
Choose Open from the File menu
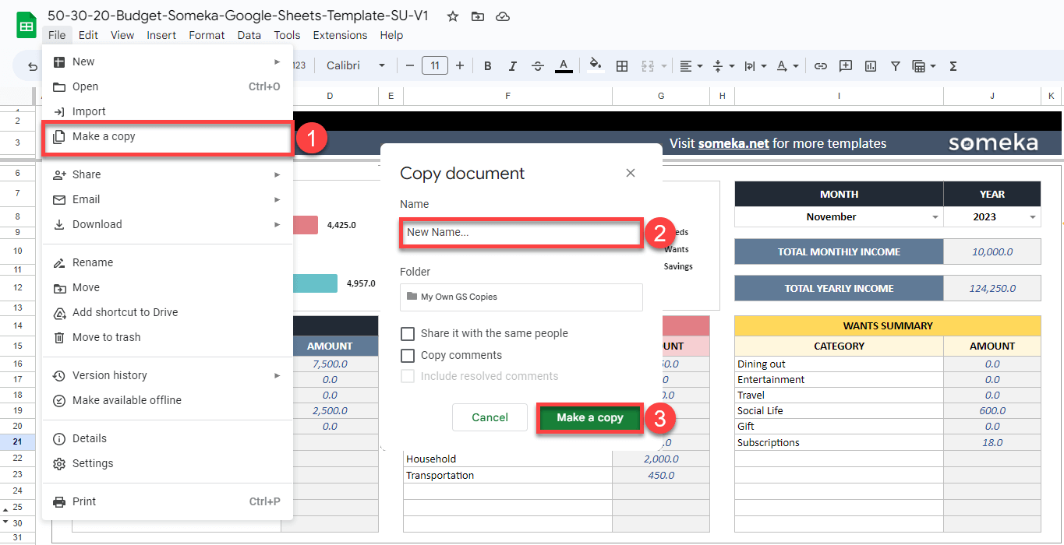tap(167, 86)
